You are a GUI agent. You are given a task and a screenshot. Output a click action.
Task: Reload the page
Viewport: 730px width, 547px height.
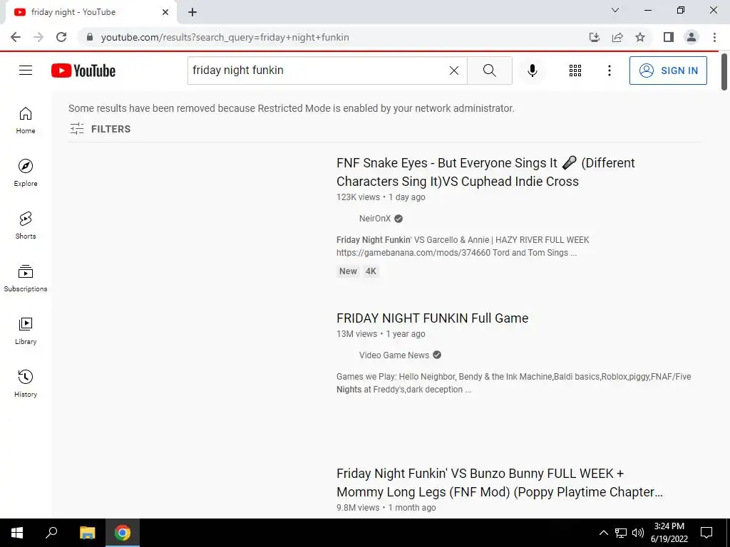coord(61,37)
